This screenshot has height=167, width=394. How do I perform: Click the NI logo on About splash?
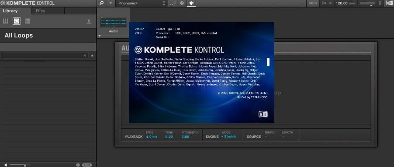[263, 114]
